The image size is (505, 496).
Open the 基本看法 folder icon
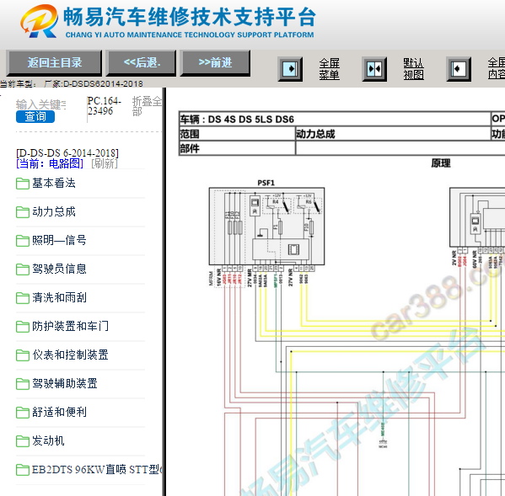tap(23, 184)
